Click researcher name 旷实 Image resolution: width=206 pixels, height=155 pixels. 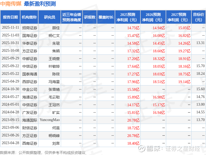(56, 113)
